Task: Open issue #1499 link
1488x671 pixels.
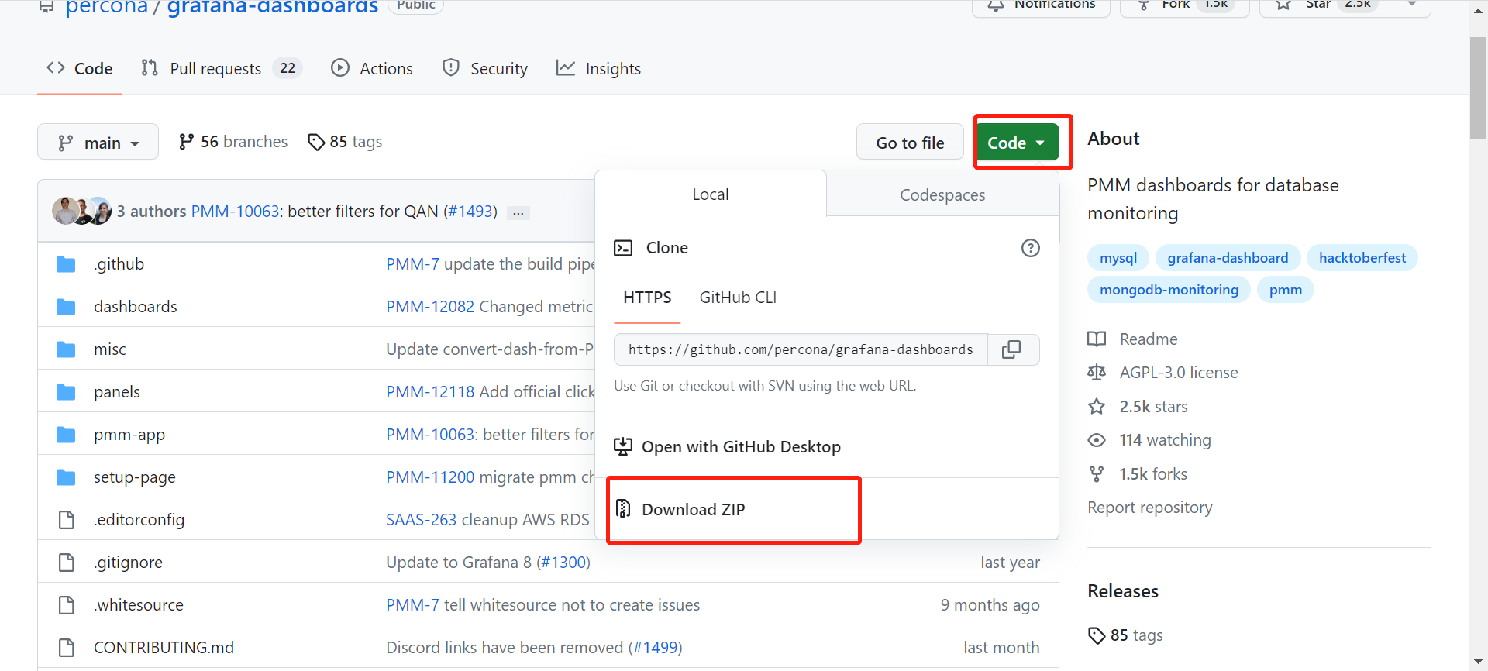Action: coord(656,648)
